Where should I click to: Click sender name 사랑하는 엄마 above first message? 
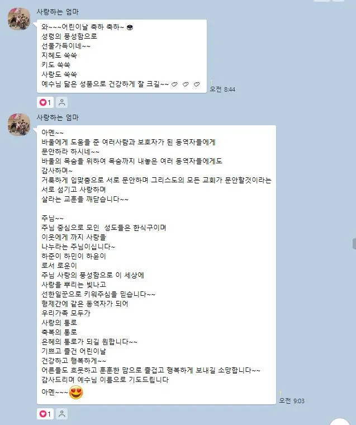58,12
